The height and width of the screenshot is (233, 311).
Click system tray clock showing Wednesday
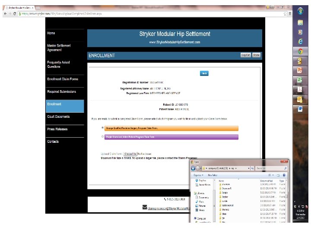tap(300, 214)
